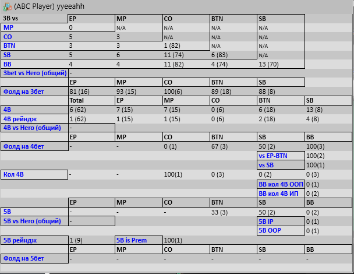Click the 'BB кол 4B ООП' label

281,184
